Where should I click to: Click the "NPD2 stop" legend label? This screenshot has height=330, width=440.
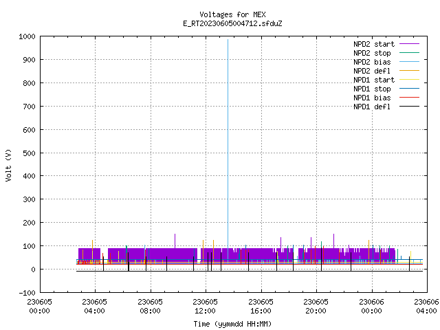coord(372,53)
